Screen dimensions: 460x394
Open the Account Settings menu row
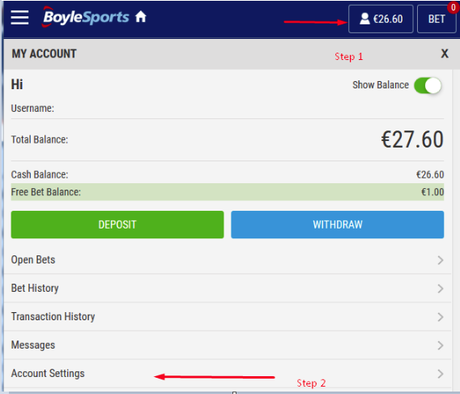[228, 374]
